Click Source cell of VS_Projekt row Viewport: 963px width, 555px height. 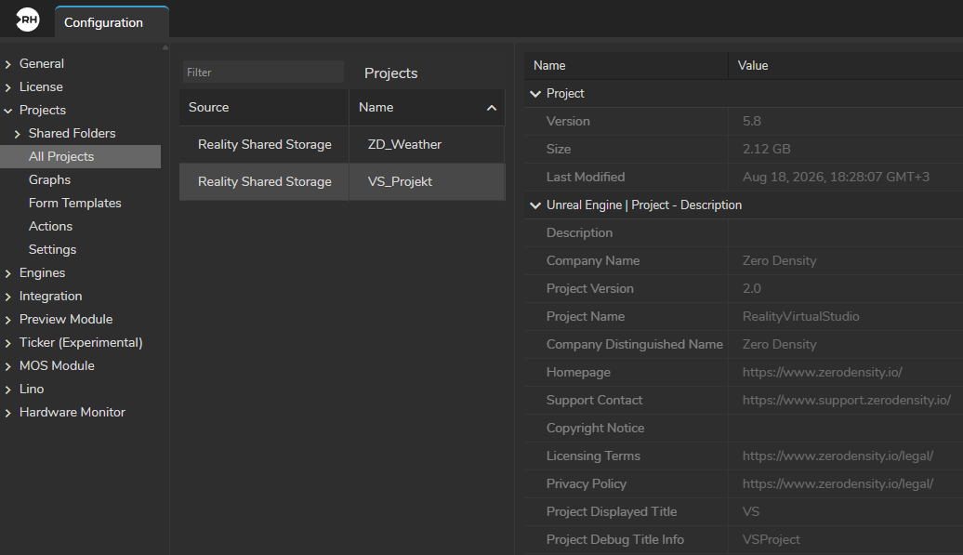coord(264,181)
